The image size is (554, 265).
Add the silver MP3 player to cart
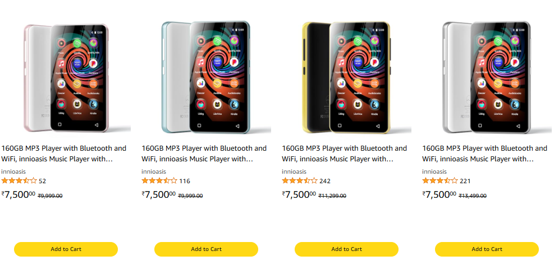[487, 249]
